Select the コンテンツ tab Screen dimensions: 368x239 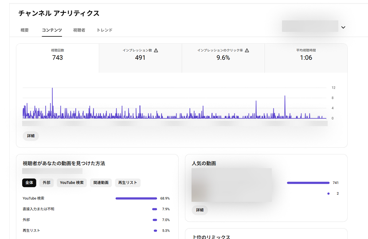[52, 30]
